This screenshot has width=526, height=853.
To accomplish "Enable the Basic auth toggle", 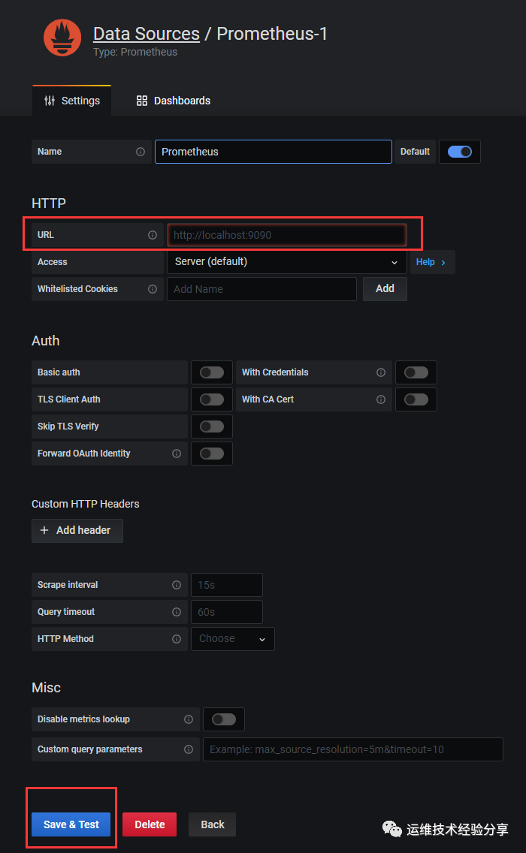I will pyautogui.click(x=211, y=372).
